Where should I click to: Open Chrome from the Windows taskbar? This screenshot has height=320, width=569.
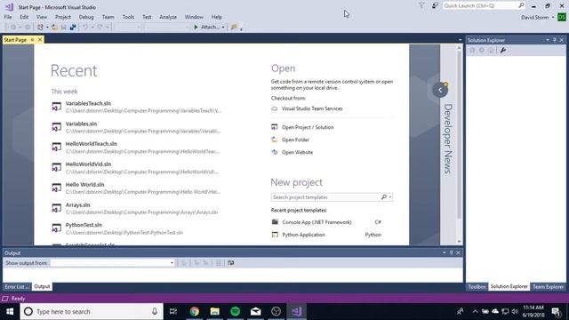coord(195,311)
